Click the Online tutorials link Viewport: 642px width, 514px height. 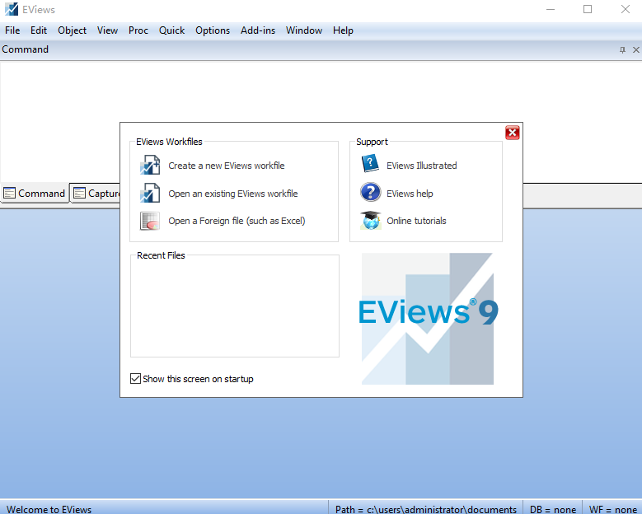[416, 221]
